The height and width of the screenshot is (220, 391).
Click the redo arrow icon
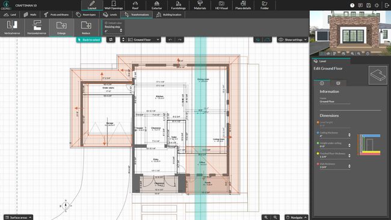point(179,40)
